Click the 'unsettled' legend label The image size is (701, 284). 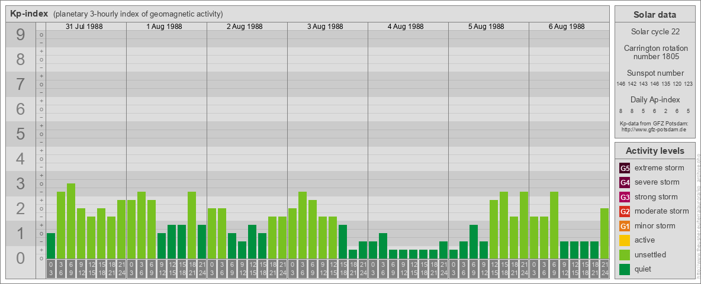651,254
